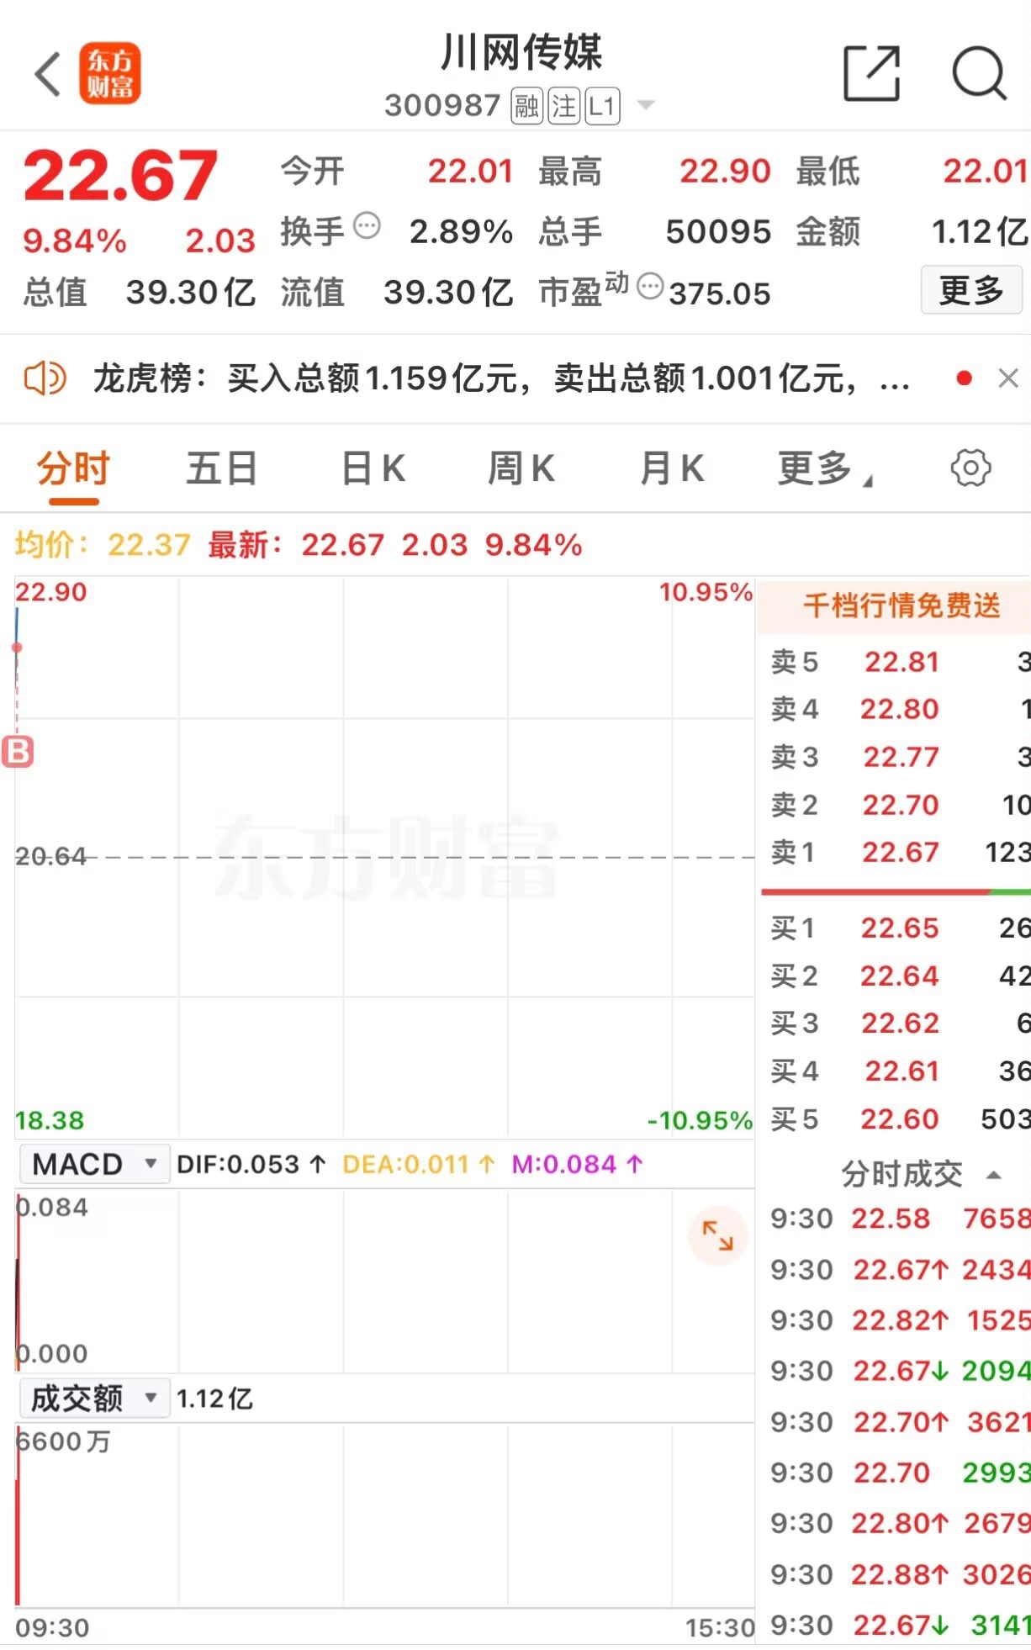Tap the 22.80 trade row with 2679

(x=900, y=1523)
